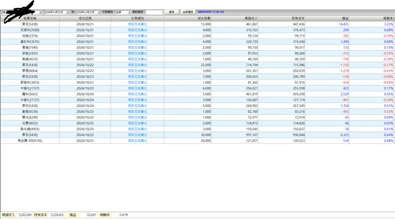Viewport: 395px width, 219px height.
Task: Open the redacted account selector dropdown
Action: click(x=40, y=11)
